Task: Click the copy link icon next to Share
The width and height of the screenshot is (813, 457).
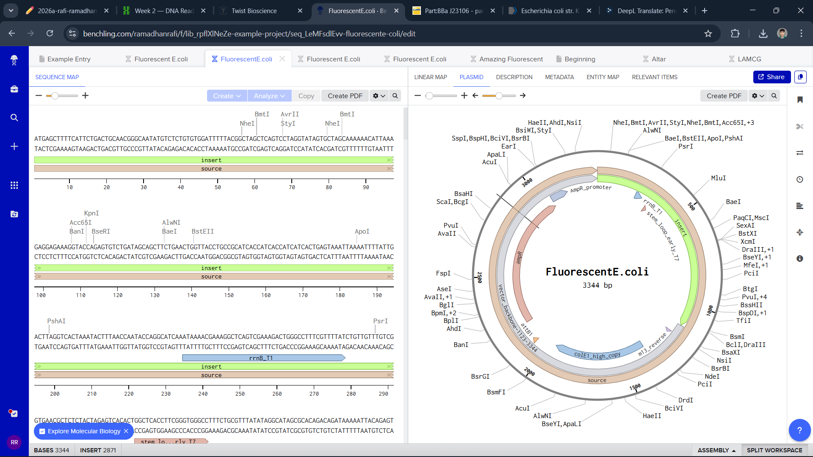Action: (x=800, y=77)
